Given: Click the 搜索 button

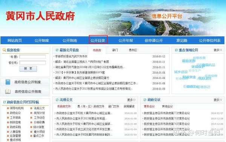Looking at the screenshot, I should pos(28,69).
